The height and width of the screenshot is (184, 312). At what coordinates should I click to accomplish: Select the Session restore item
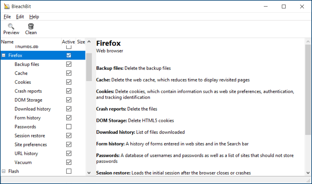point(30,136)
